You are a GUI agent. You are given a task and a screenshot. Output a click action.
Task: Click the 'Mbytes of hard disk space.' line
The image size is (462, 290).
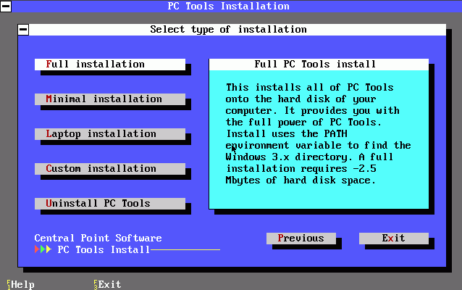click(301, 181)
